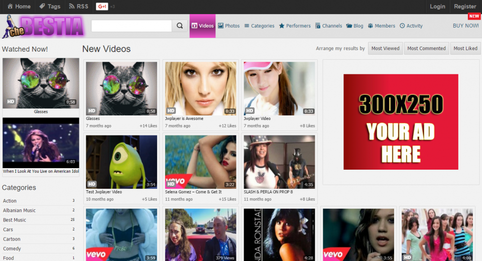The width and height of the screenshot is (482, 261).
Task: Open the Members menu item
Action: pyautogui.click(x=382, y=26)
